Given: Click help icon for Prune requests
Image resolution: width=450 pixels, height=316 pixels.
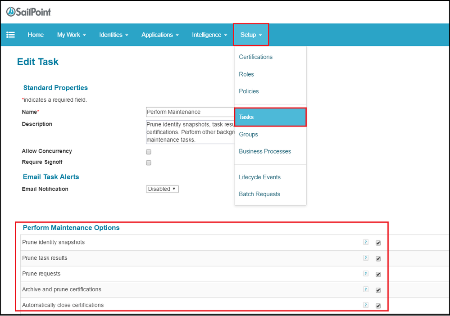Looking at the screenshot, I should 366,274.
